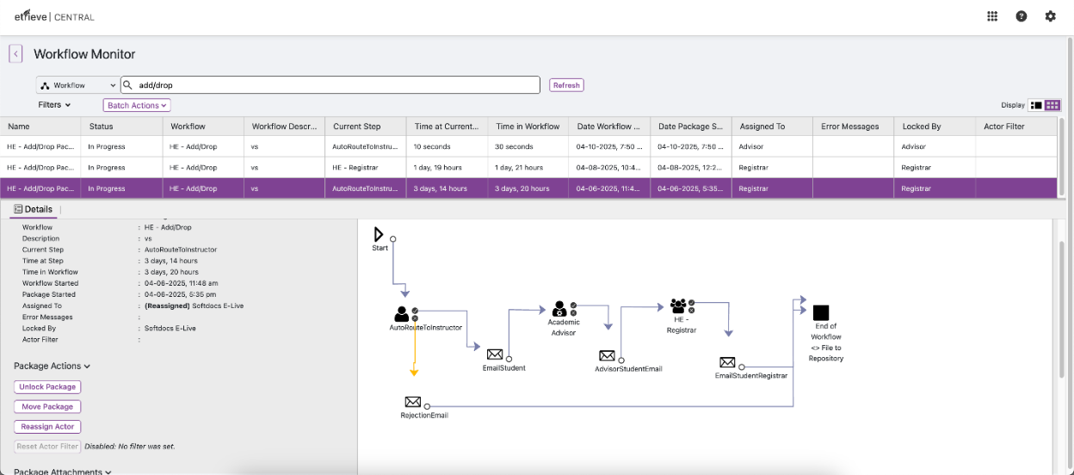Select the row with 3 days, 14 hours
The width and height of the screenshot is (1074, 475).
click(x=528, y=188)
